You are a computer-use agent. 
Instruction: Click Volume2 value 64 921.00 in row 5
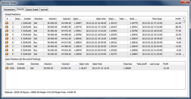(x=66, y=39)
